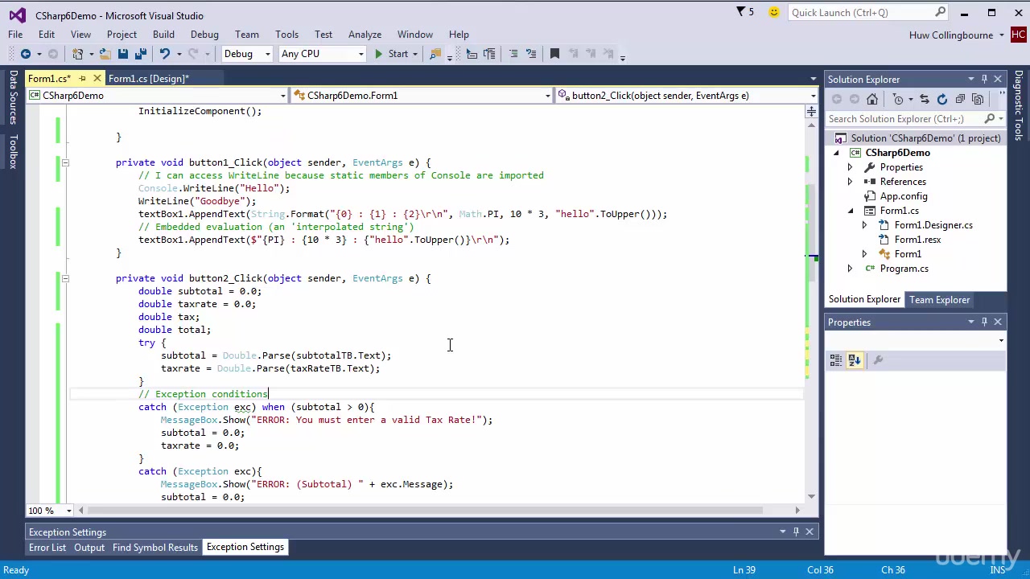
Task: Click the Pending Changes Filter clock icon
Action: (898, 99)
